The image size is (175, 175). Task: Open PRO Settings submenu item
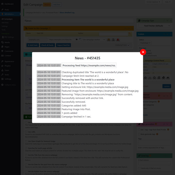point(9,37)
